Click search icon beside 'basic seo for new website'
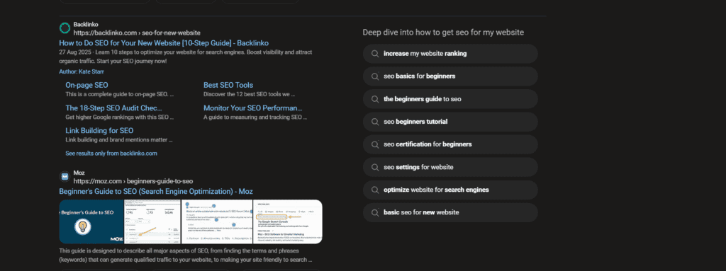 [x=376, y=213]
